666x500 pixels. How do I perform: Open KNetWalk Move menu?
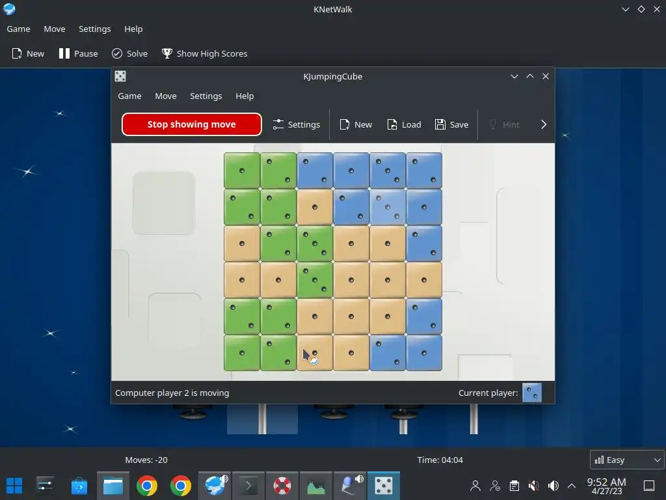(x=55, y=29)
